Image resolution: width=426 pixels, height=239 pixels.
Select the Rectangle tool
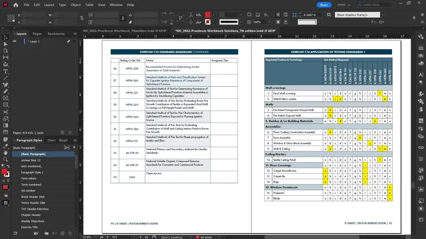point(5,105)
